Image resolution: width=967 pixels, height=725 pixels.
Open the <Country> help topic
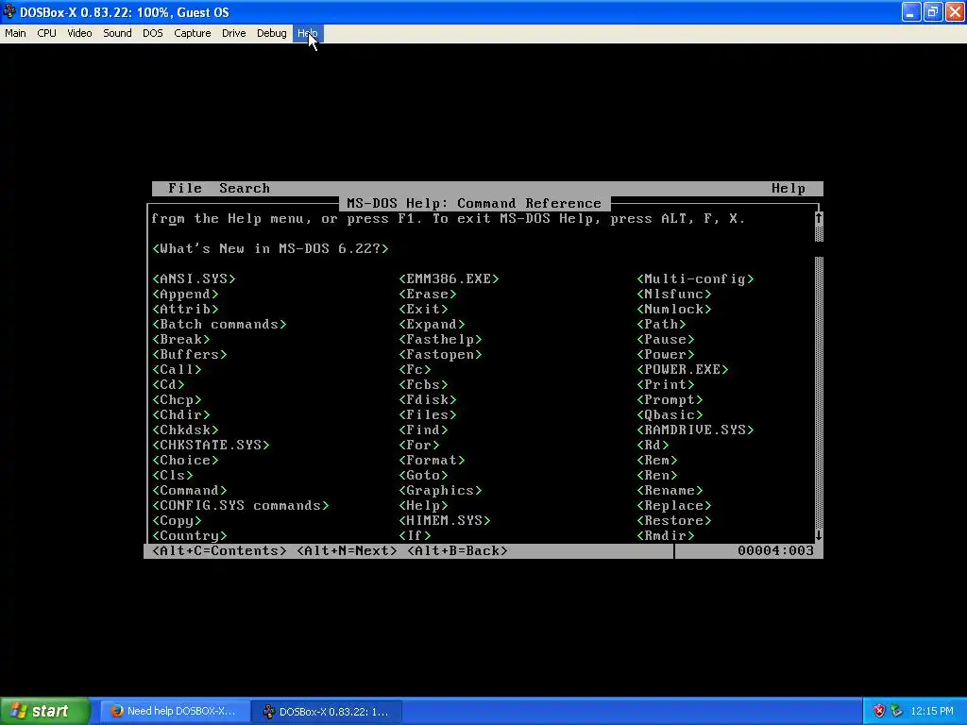pos(189,536)
